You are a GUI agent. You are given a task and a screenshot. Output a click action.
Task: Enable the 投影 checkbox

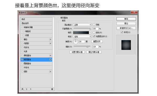(22, 71)
